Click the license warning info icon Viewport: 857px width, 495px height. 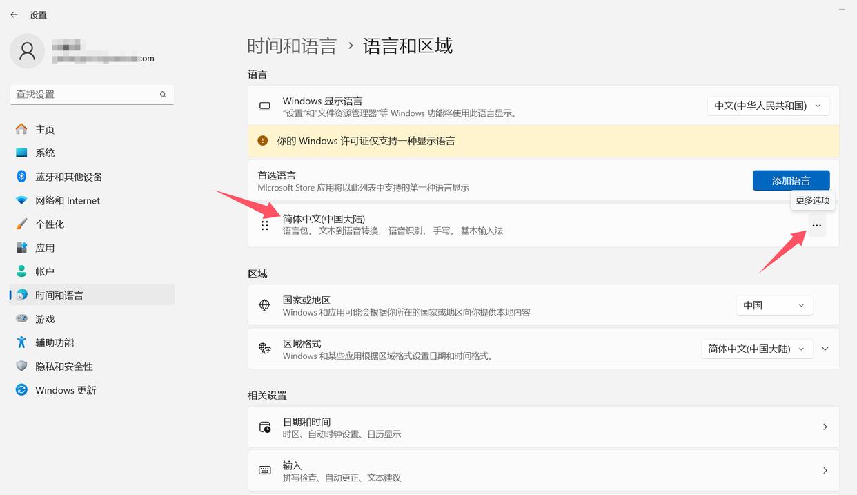point(263,141)
